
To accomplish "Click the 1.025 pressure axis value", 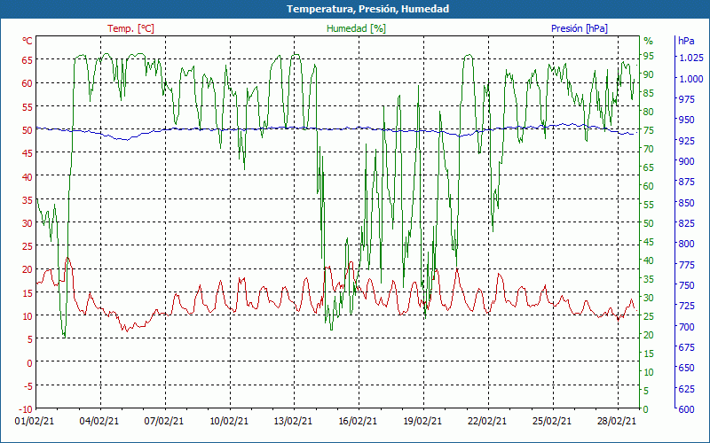I will [691, 58].
